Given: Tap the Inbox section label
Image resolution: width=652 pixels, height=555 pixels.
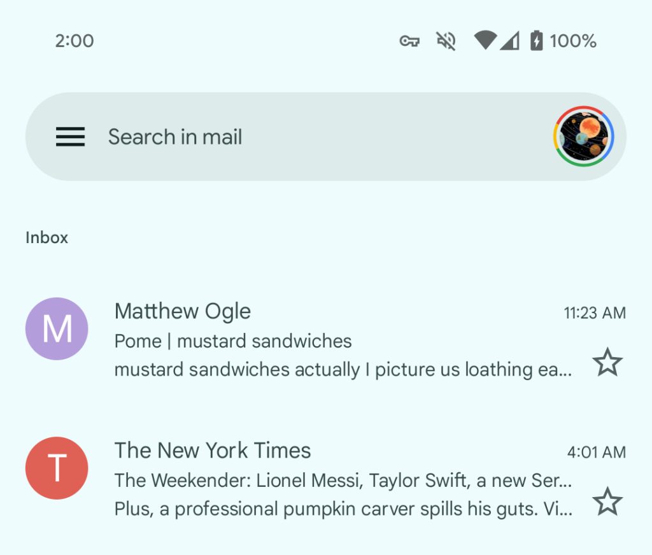Looking at the screenshot, I should [46, 237].
